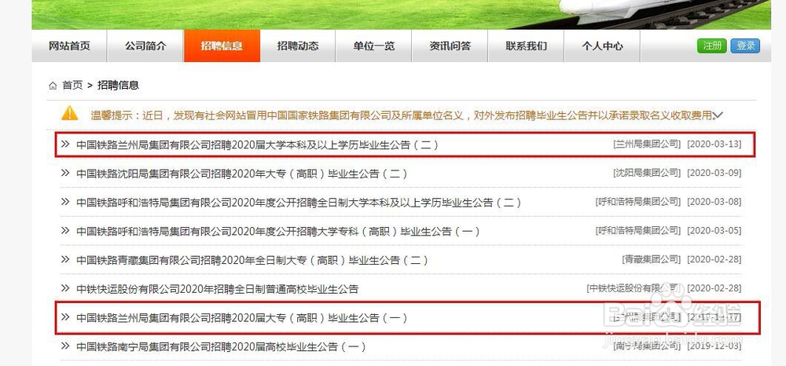Click the [沈阳局集团公司] tag
The height and width of the screenshot is (366, 786).
(647, 174)
